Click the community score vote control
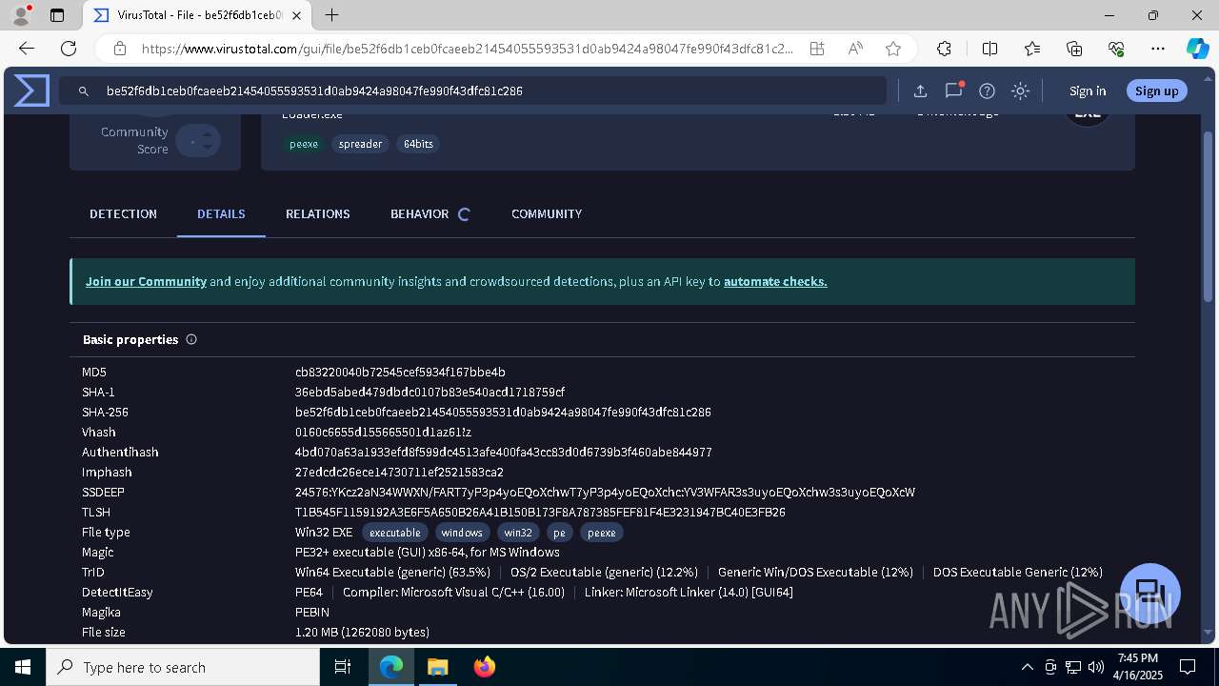Screen dimensions: 1219x686 [198, 141]
